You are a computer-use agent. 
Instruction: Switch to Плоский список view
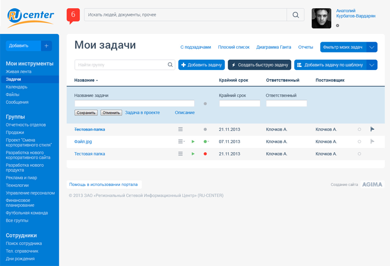click(234, 47)
